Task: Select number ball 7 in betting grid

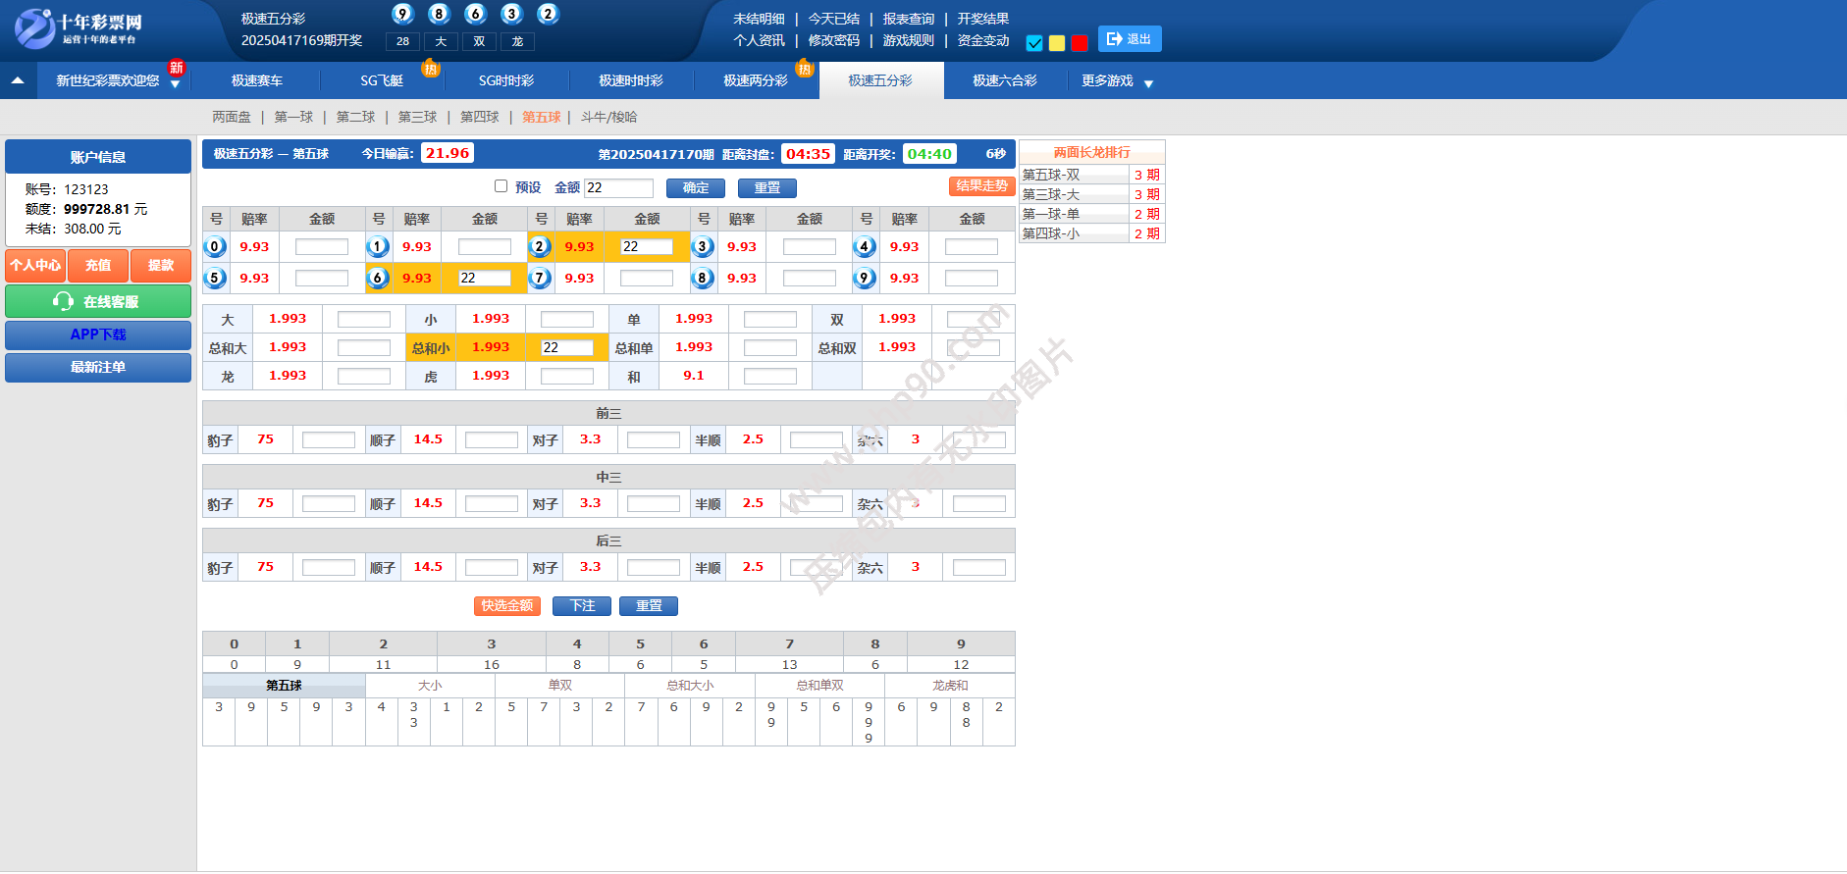Action: point(540,279)
